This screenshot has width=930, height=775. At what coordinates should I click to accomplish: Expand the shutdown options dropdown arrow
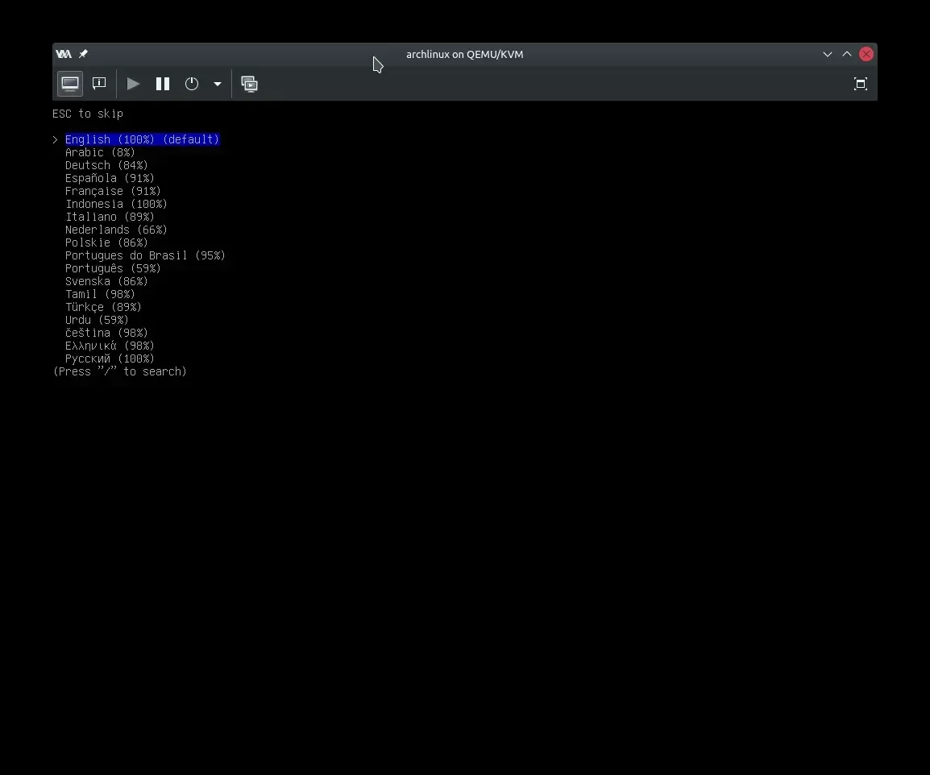[x=218, y=84]
